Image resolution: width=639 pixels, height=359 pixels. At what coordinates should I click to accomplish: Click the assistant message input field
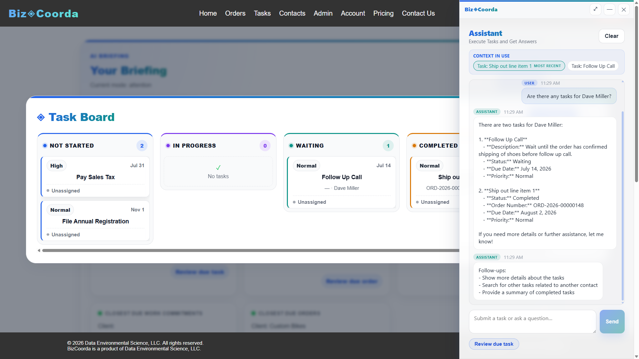[x=532, y=321]
